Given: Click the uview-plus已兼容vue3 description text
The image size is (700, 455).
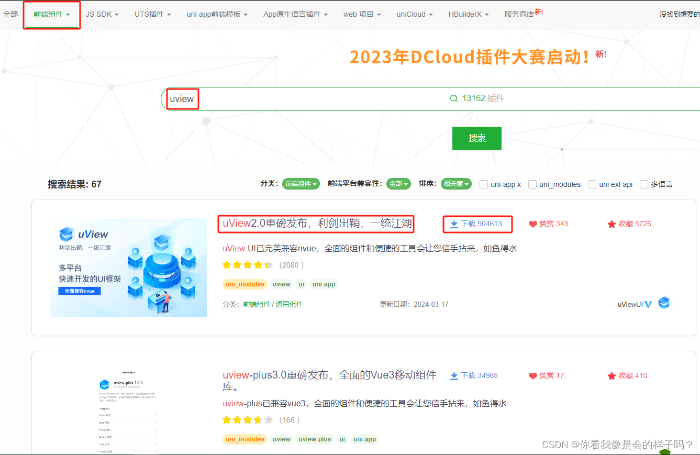Looking at the screenshot, I should click(x=364, y=403).
